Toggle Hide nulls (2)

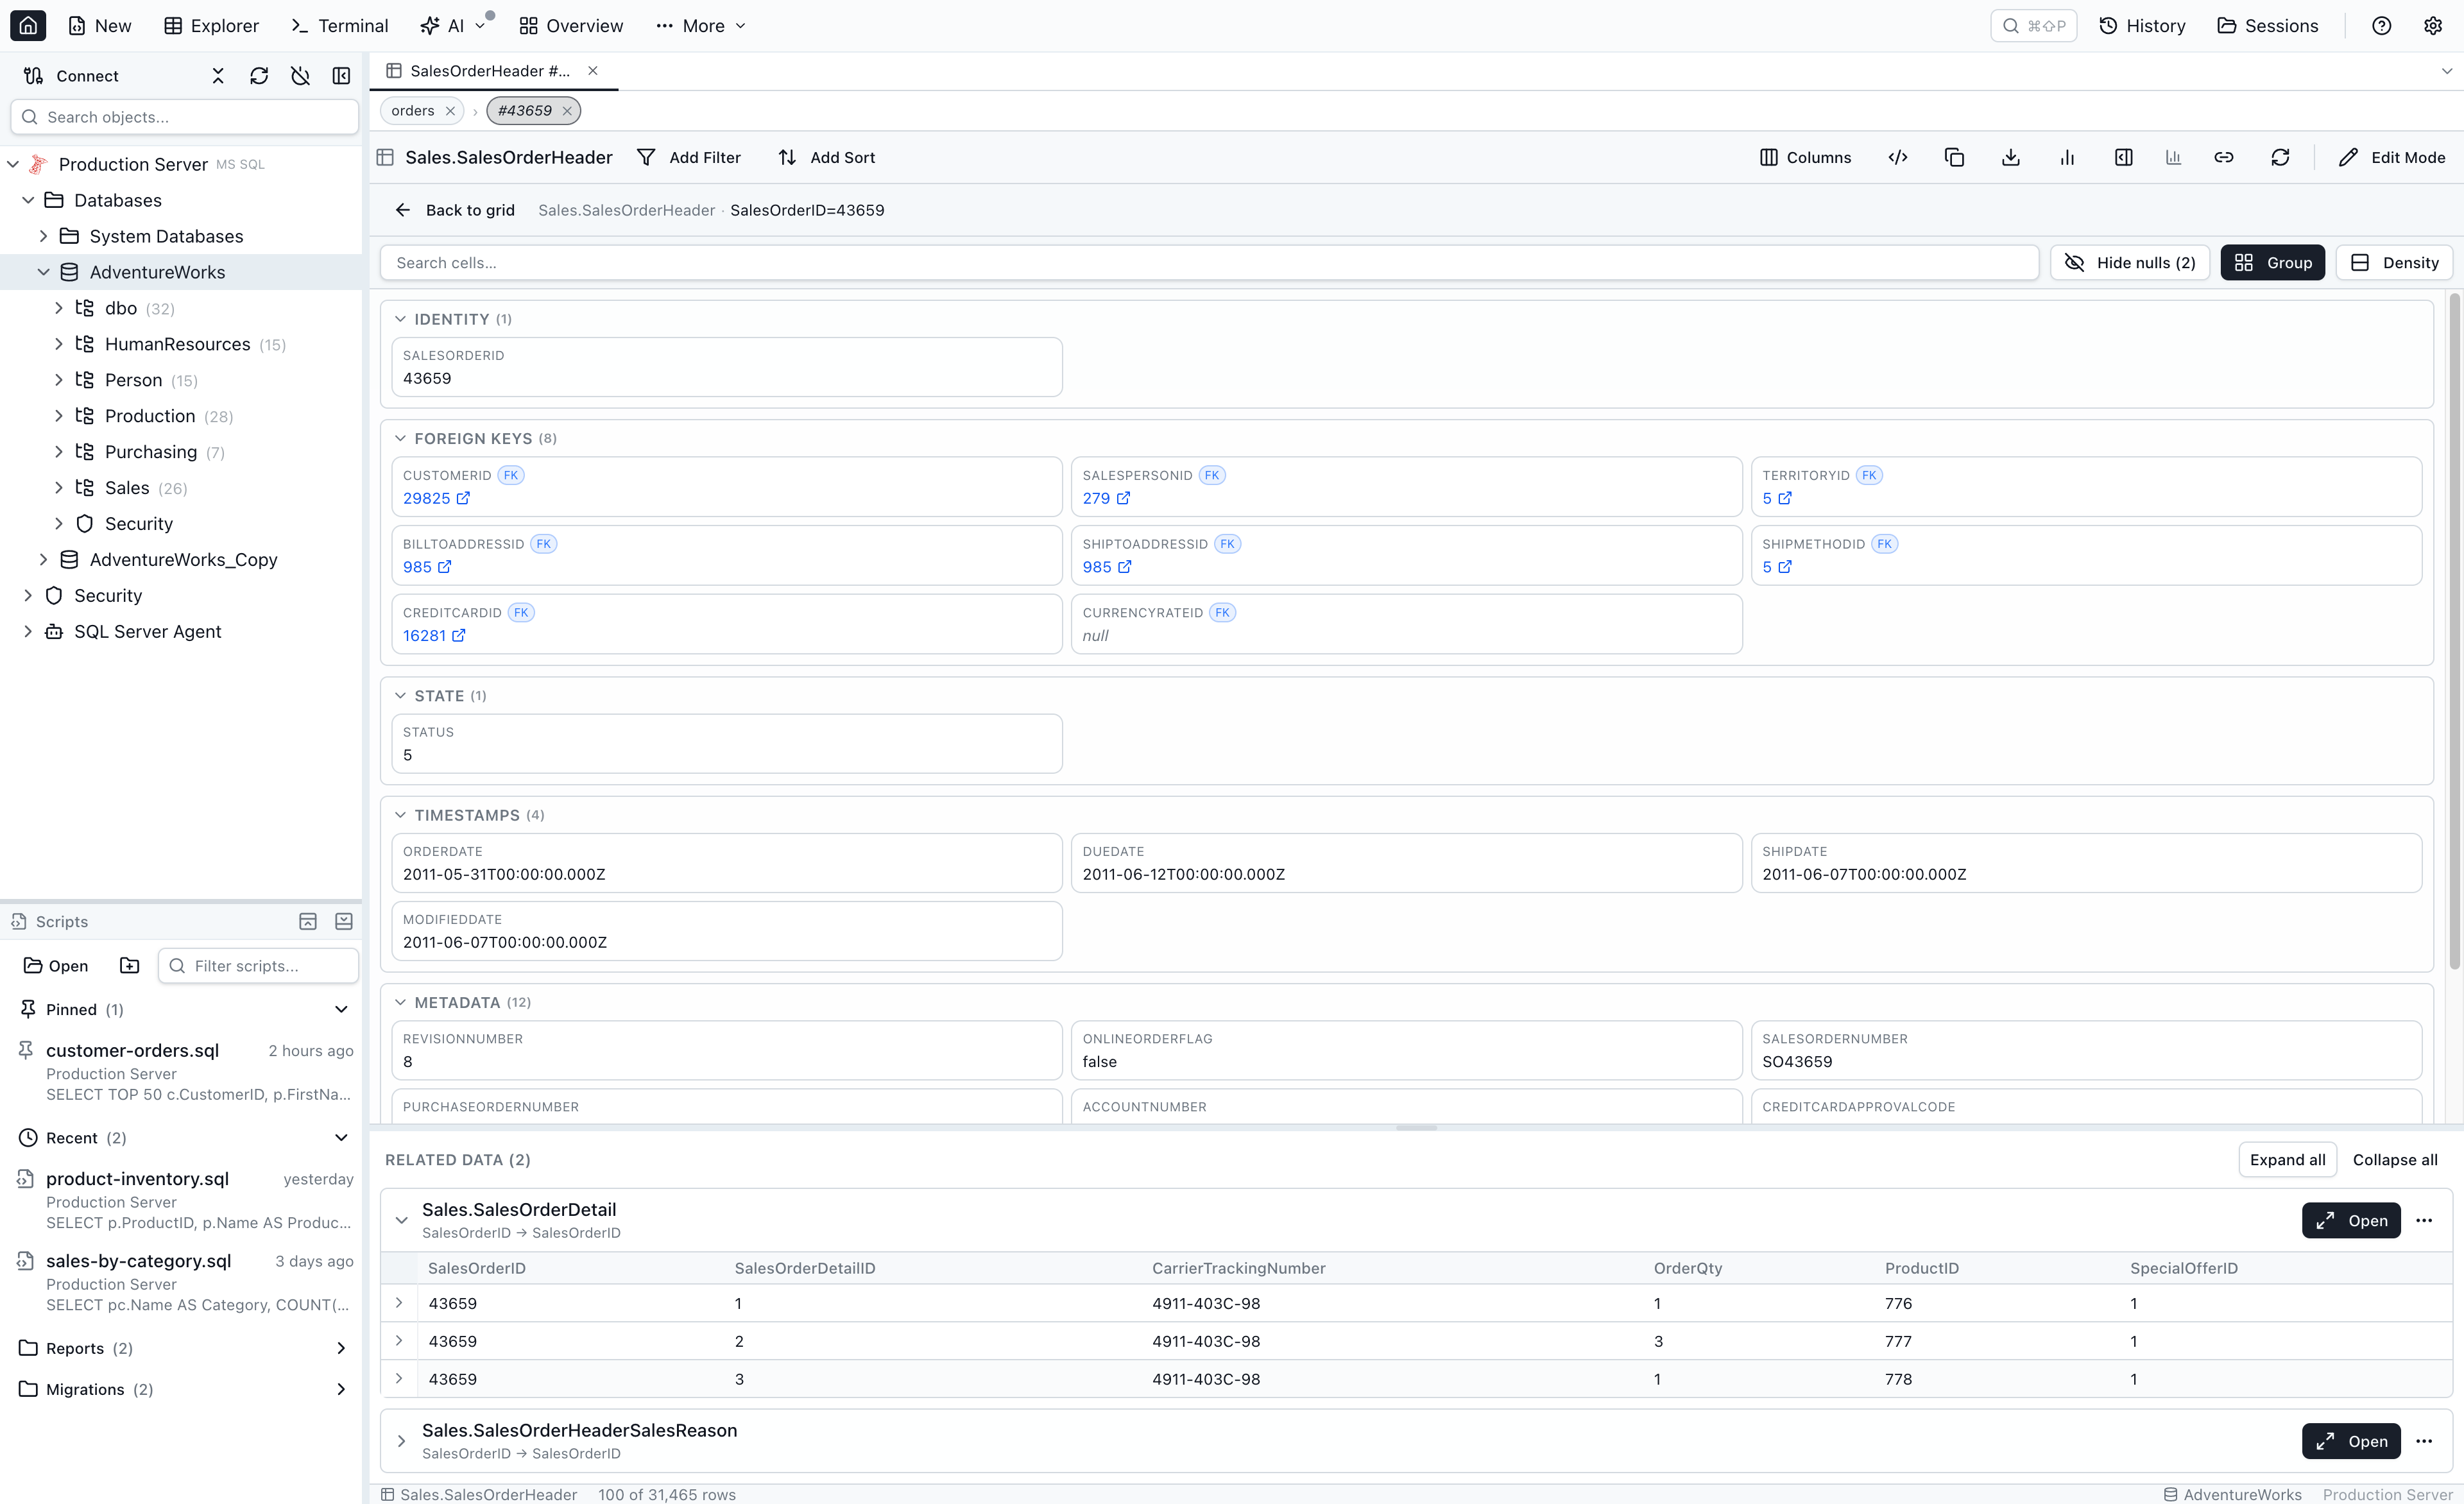click(x=2130, y=262)
